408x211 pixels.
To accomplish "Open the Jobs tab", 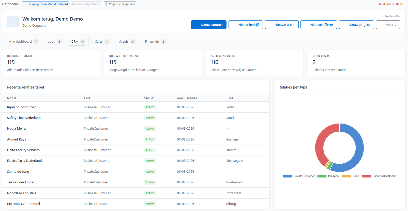I will (53, 42).
